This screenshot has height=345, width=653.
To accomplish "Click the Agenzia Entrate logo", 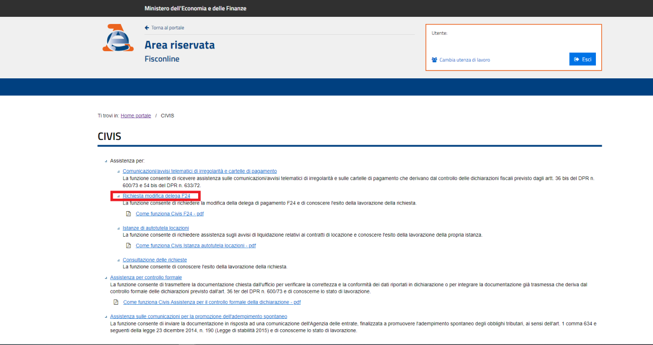I will point(118,38).
